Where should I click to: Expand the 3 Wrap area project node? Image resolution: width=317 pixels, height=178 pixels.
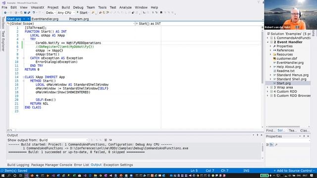pyautogui.click(x=267, y=88)
